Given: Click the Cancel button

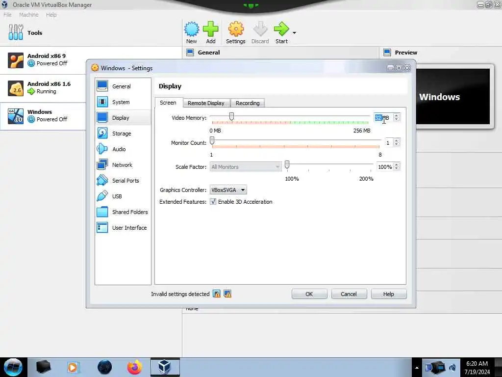Looking at the screenshot, I should point(349,294).
